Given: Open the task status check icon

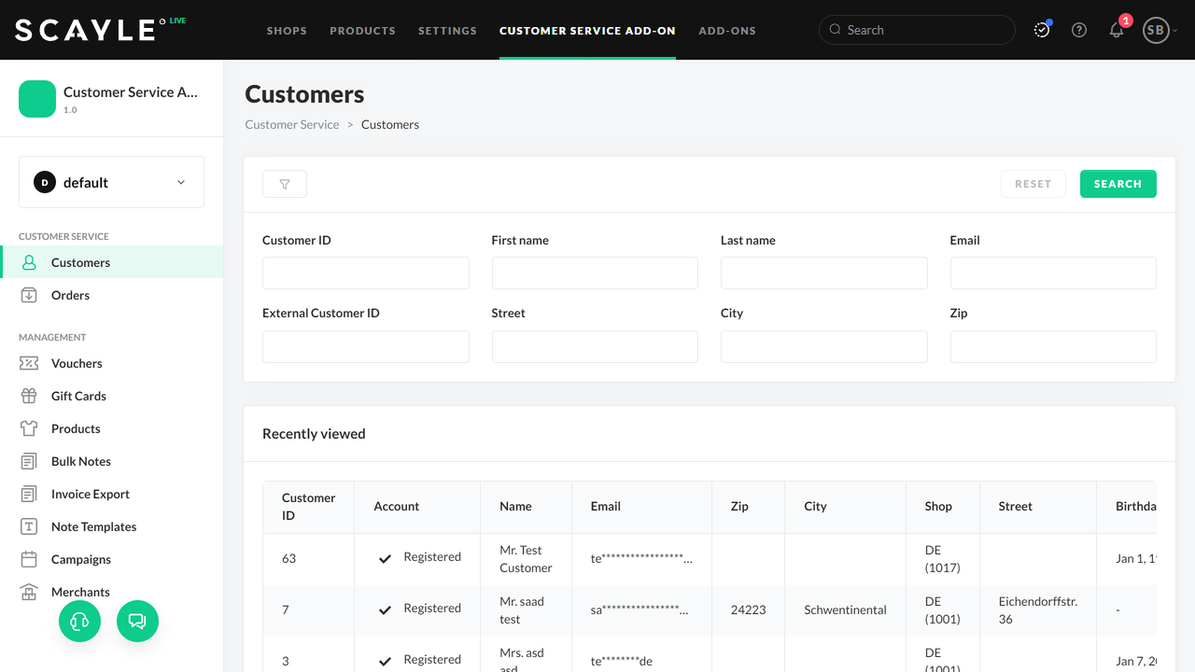Looking at the screenshot, I should click(1042, 30).
